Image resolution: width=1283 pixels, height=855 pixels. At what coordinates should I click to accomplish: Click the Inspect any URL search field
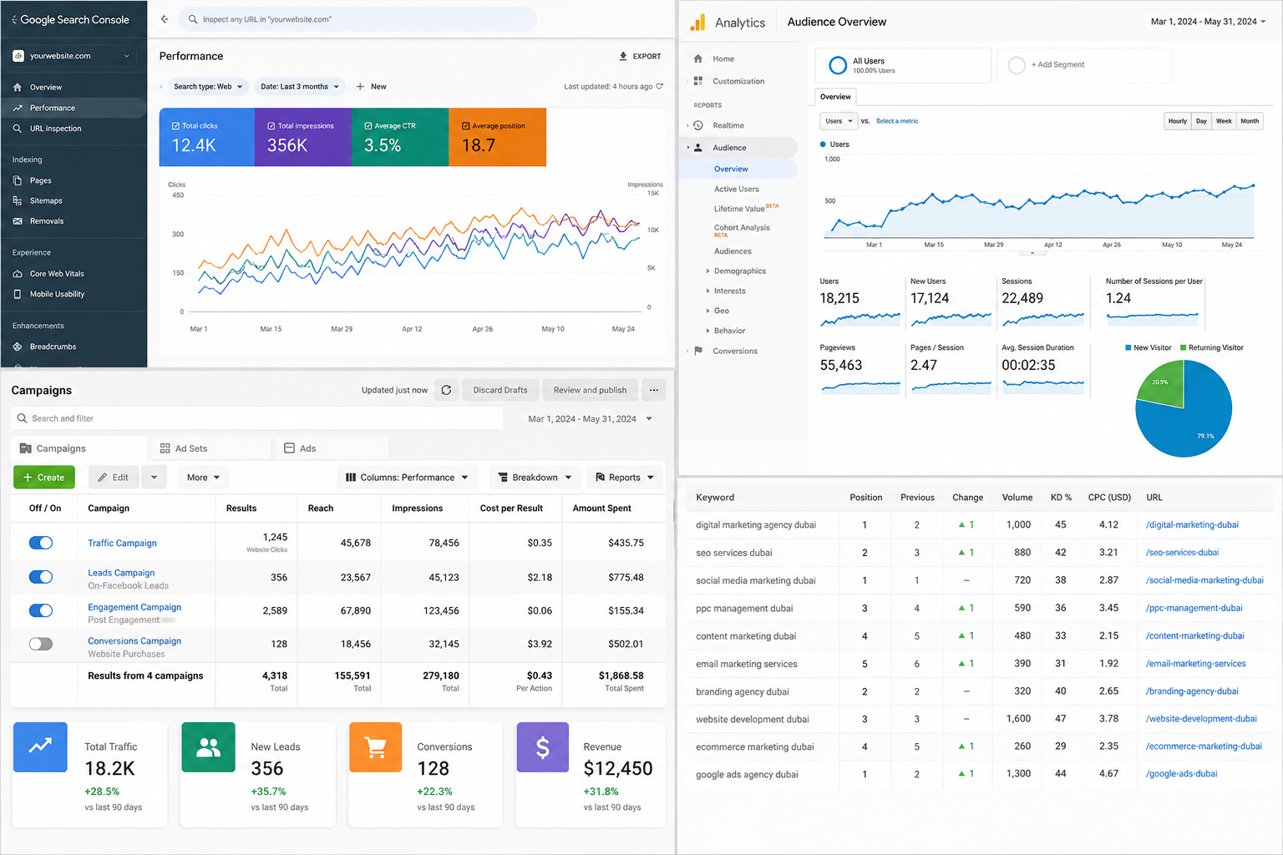coord(358,19)
